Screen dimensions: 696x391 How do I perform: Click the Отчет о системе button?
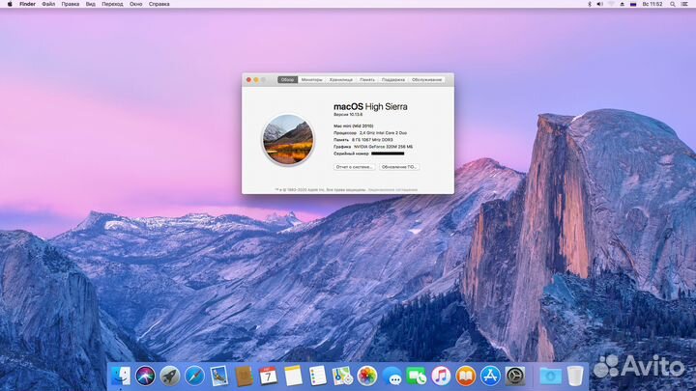[354, 167]
